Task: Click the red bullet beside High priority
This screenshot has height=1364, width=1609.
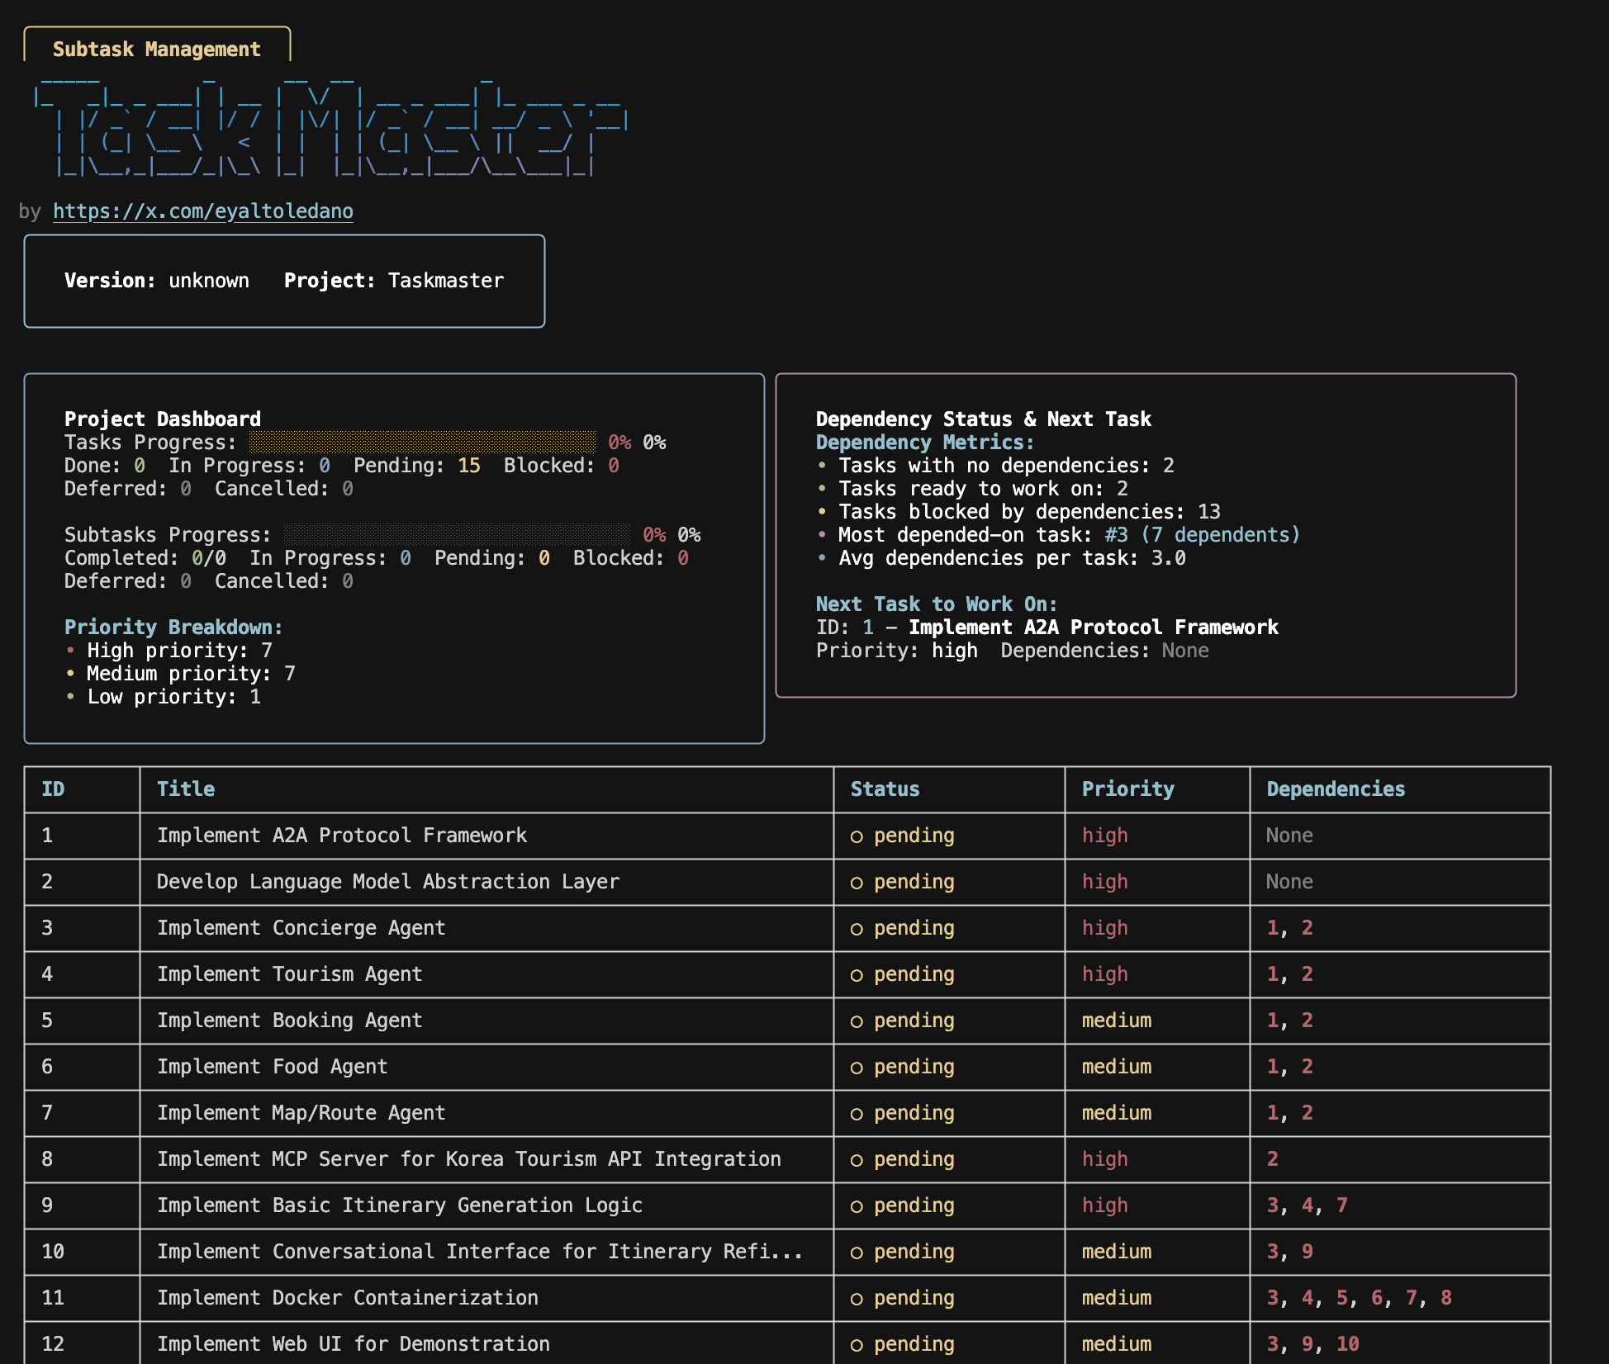Action: tap(70, 651)
